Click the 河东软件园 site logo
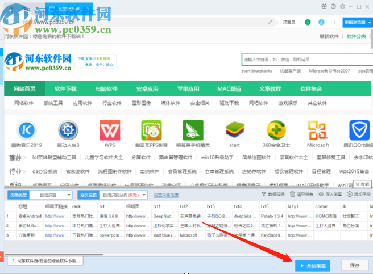 [x=38, y=62]
